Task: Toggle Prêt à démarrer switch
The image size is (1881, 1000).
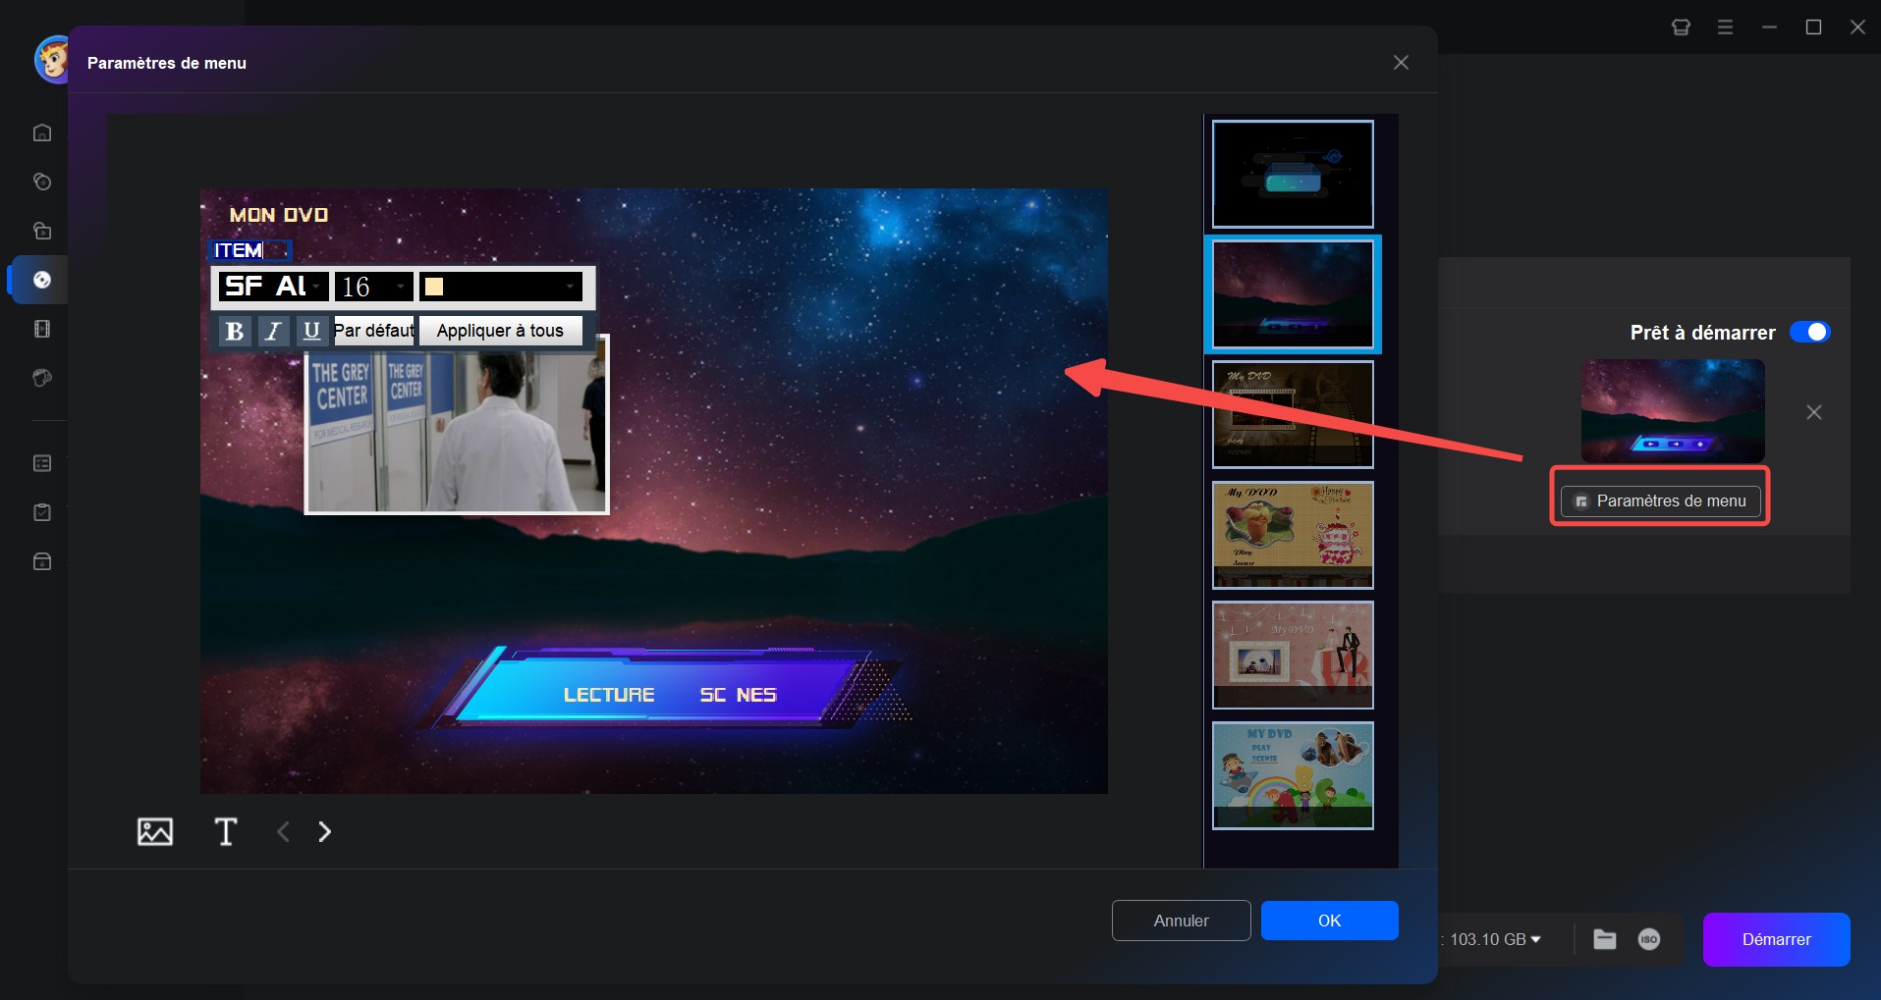Action: (x=1809, y=332)
